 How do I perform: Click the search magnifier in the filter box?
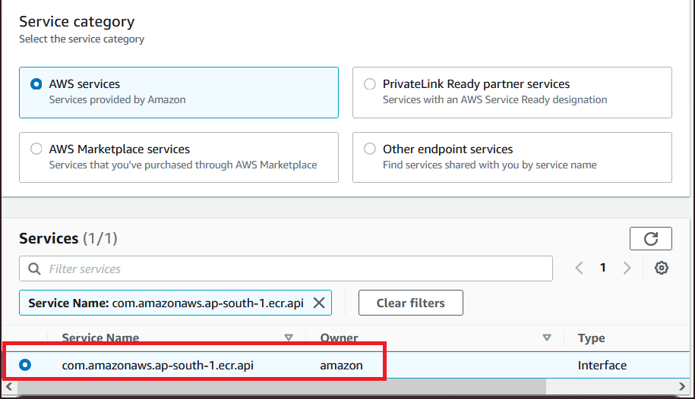(34, 269)
